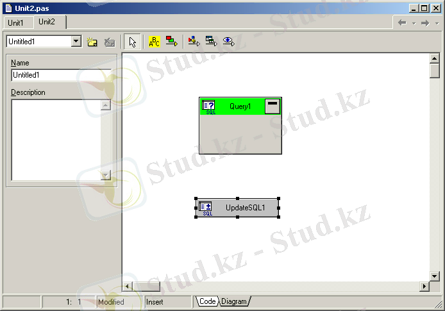Switch to the Code tab
445x311 pixels.
[x=207, y=301]
